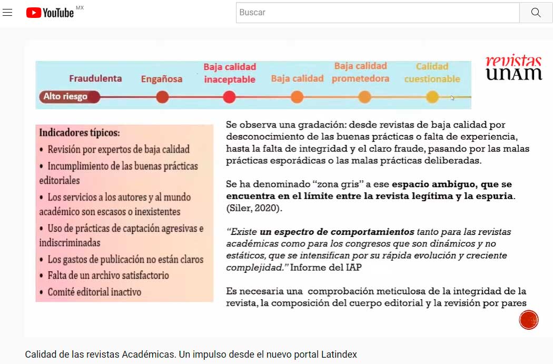Click 'Falta de un archivo satisfactorio' bullet
The width and height of the screenshot is (553, 364).
104,276
